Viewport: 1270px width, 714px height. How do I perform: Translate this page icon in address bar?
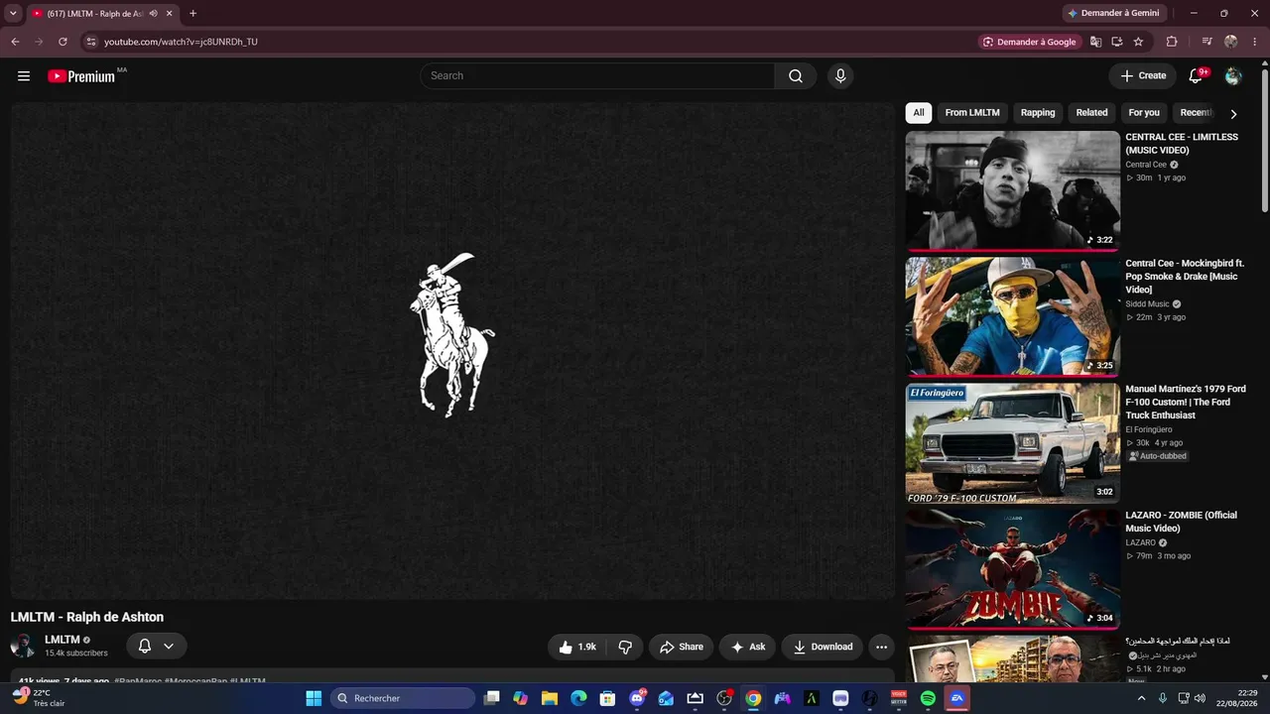[1095, 42]
